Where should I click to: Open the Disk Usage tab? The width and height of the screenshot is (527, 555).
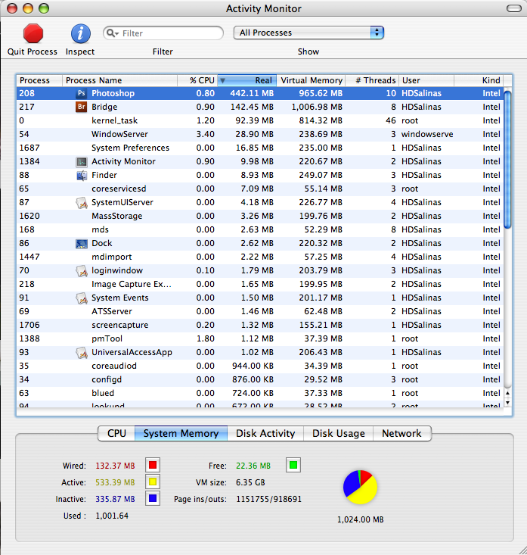(338, 433)
